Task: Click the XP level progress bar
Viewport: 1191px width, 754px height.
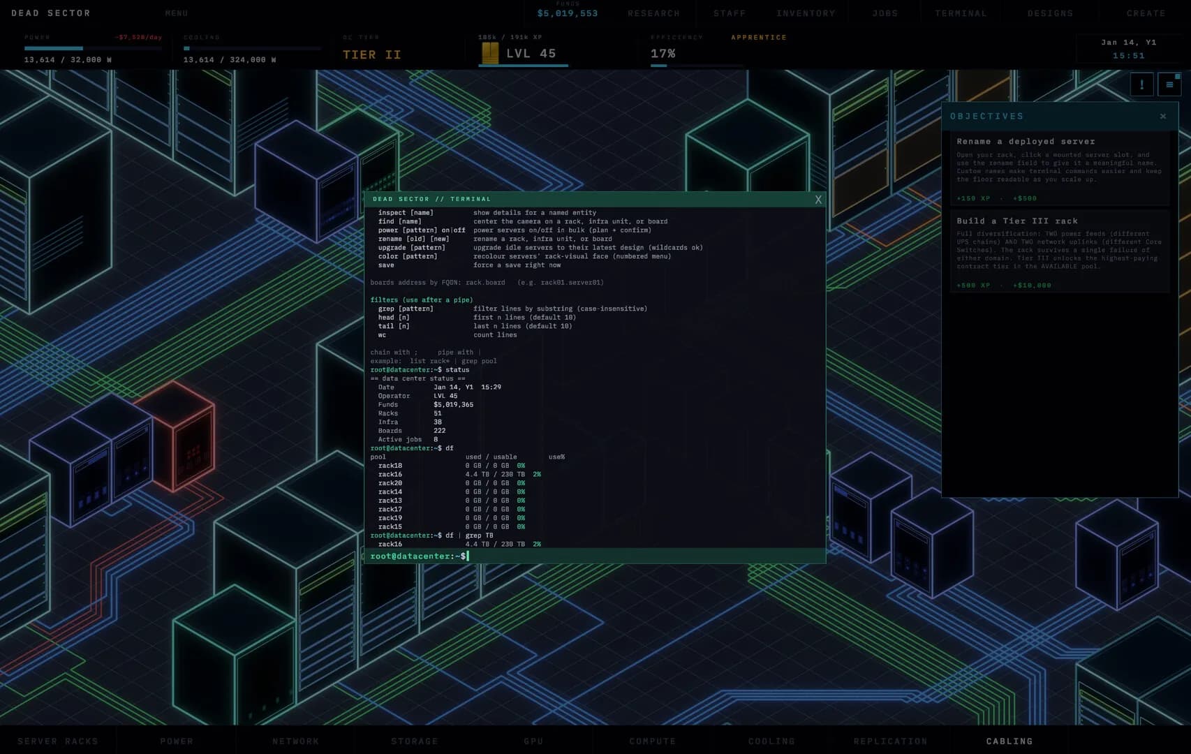Action: 523,66
